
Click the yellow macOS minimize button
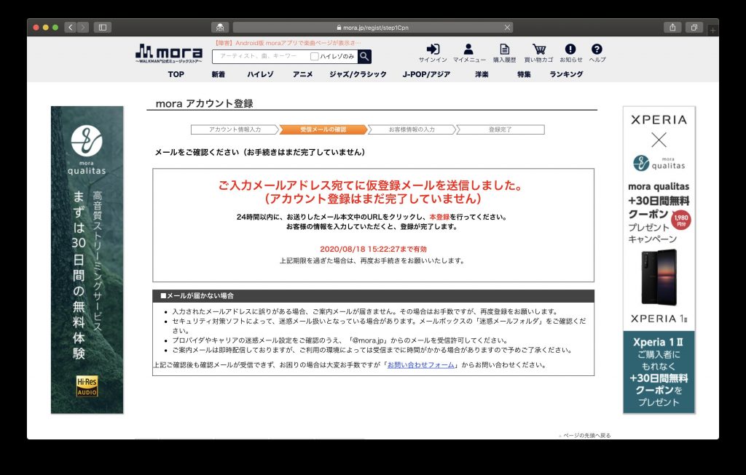point(46,28)
